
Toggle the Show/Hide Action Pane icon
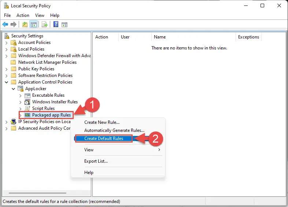[x=64, y=25]
